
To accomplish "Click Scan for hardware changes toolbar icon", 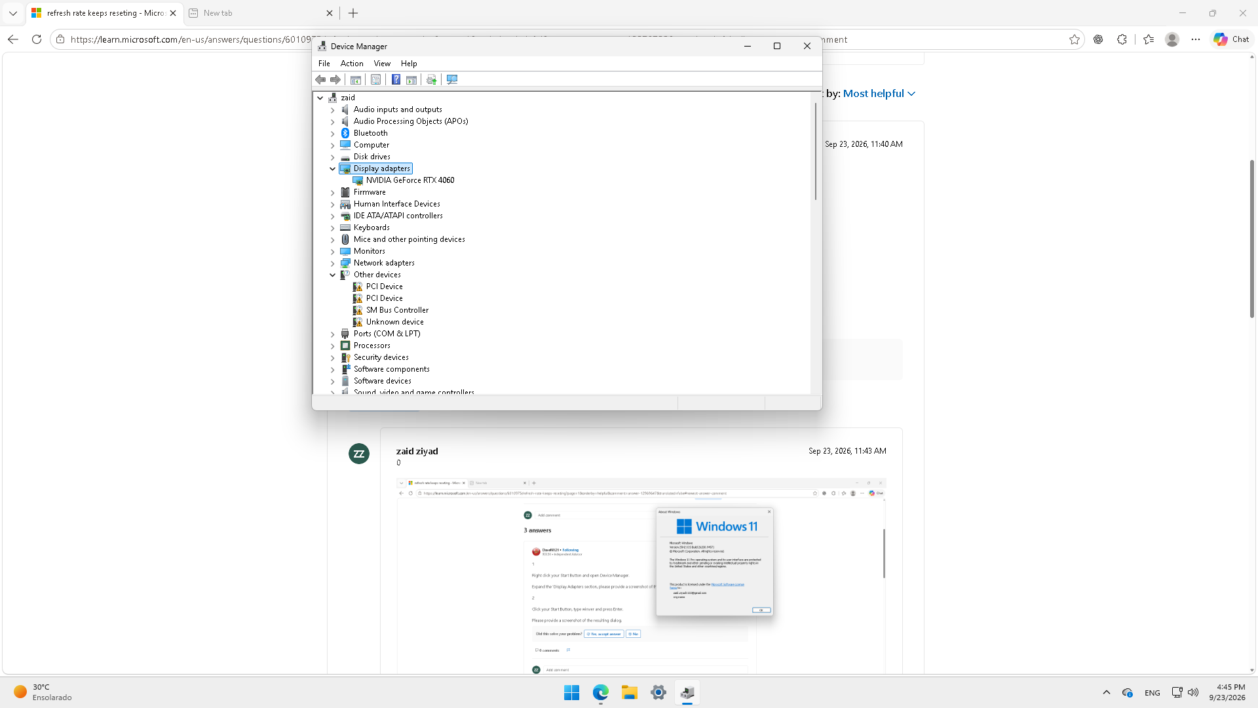I will [x=452, y=80].
